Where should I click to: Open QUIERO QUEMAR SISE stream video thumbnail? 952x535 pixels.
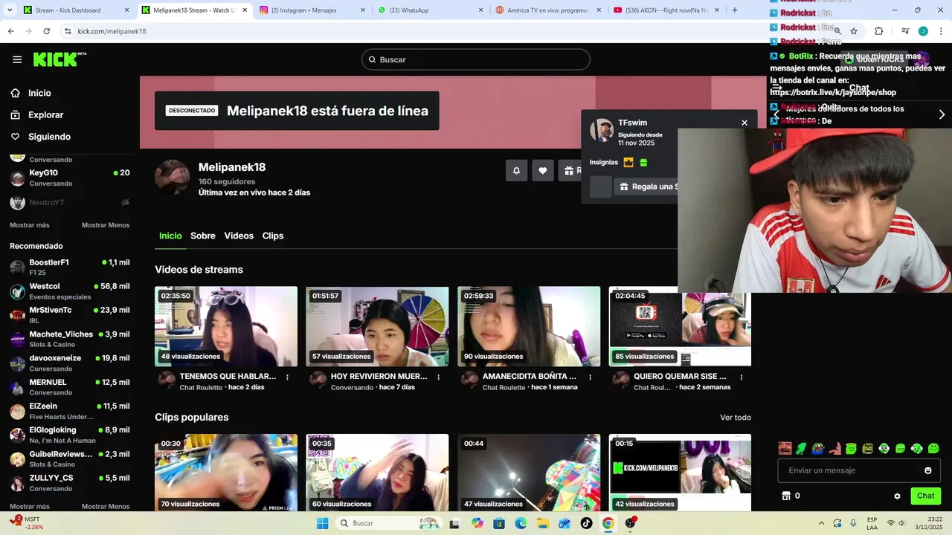(x=680, y=327)
